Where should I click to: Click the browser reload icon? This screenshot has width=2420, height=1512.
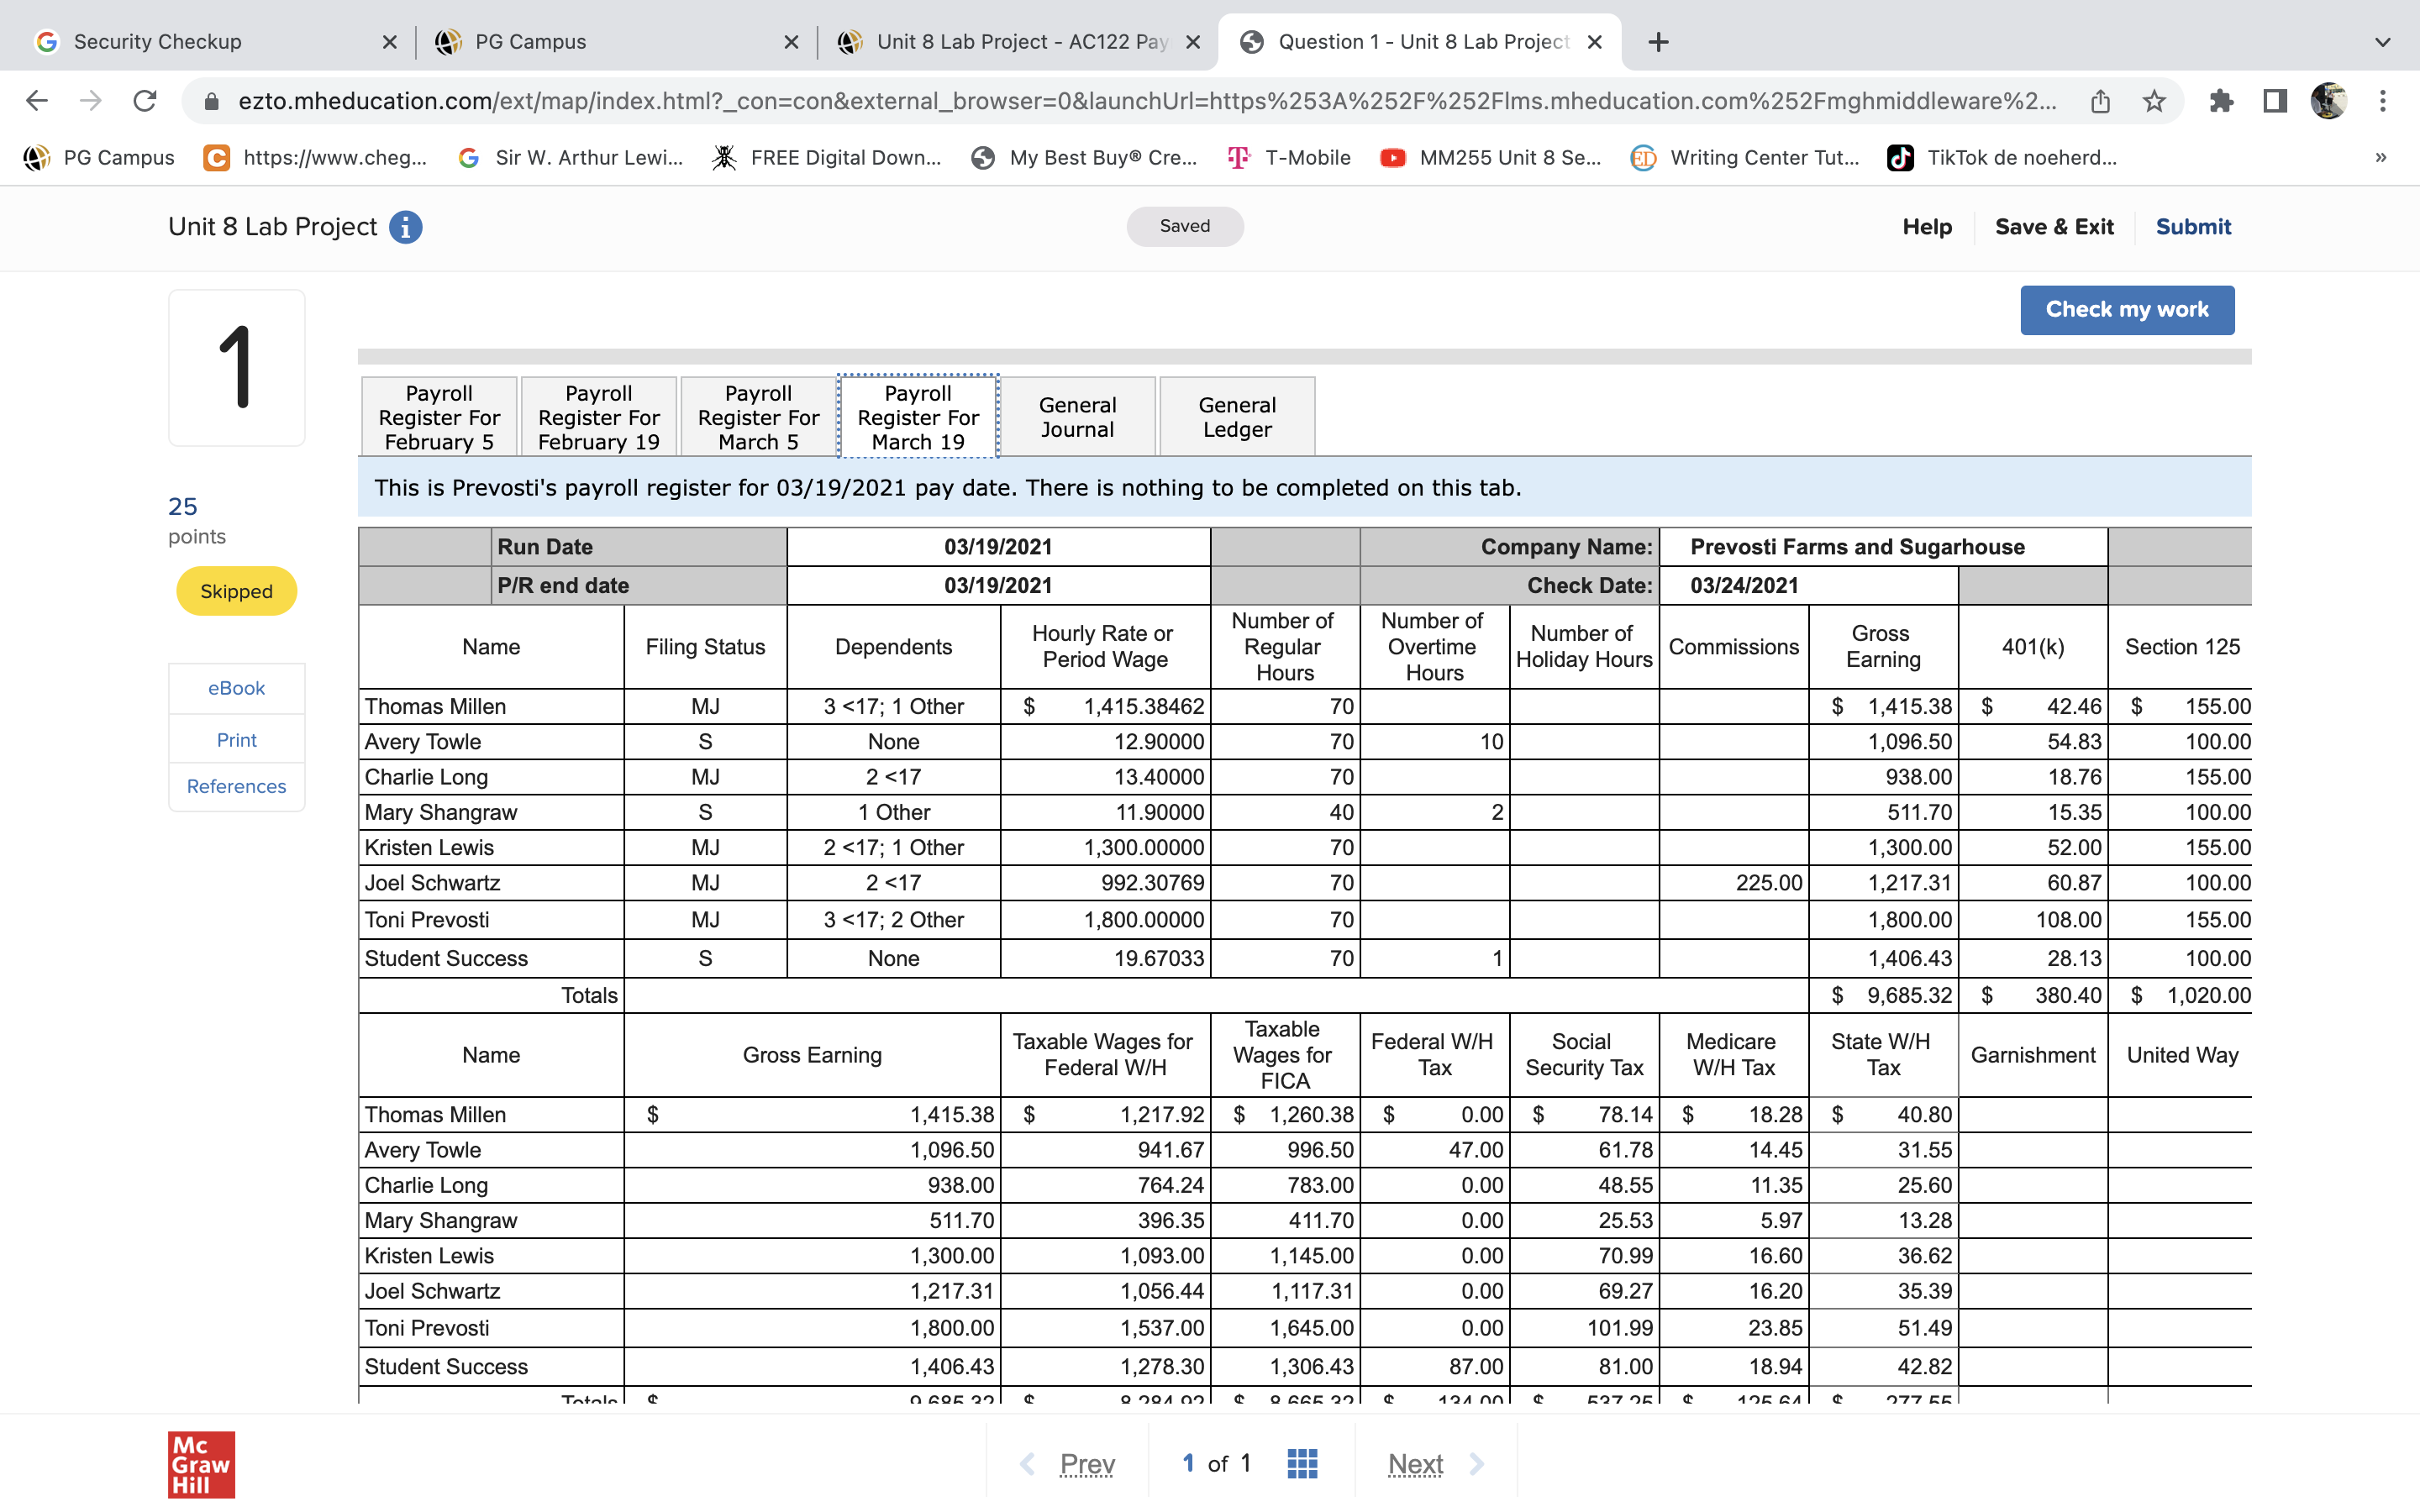coord(145,101)
